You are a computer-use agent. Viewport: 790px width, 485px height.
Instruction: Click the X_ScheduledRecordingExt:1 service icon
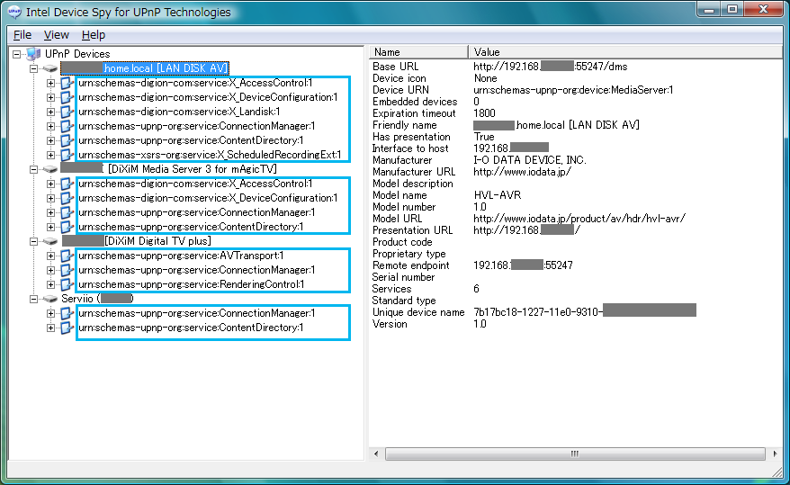[67, 155]
